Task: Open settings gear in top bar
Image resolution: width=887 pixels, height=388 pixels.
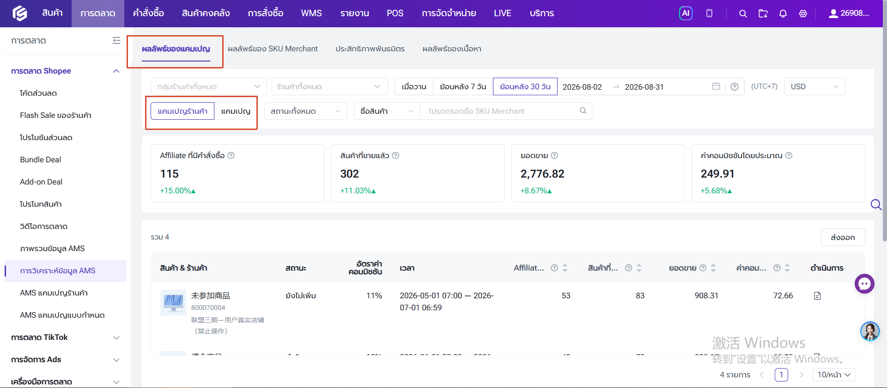Action: click(803, 14)
